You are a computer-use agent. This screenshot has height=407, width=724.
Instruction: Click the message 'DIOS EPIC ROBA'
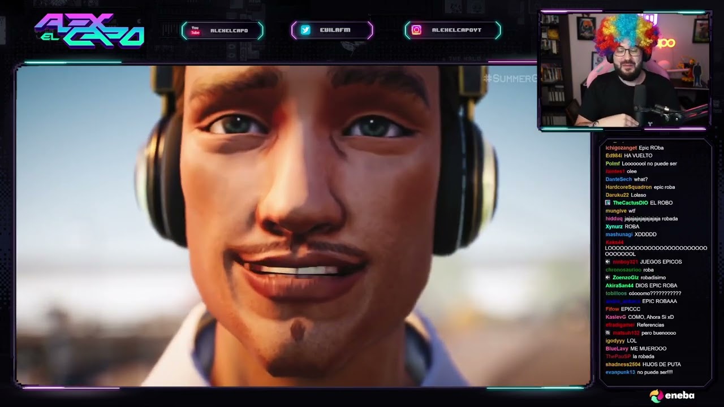click(656, 285)
